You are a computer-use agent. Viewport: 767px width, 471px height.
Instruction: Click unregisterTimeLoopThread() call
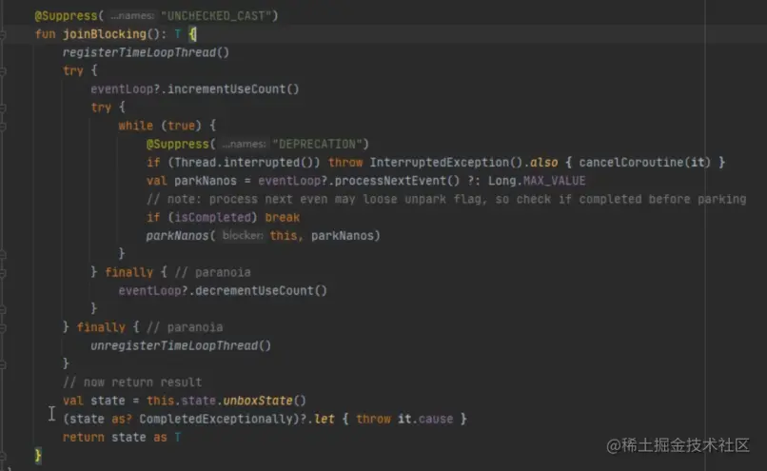tap(181, 345)
